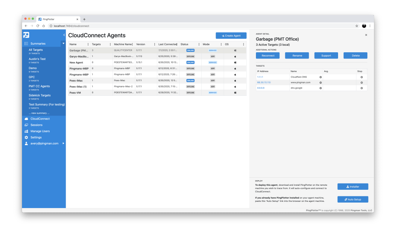Click the PingPlotter logo in the sidebar
The height and width of the screenshot is (234, 396).
coord(26,35)
